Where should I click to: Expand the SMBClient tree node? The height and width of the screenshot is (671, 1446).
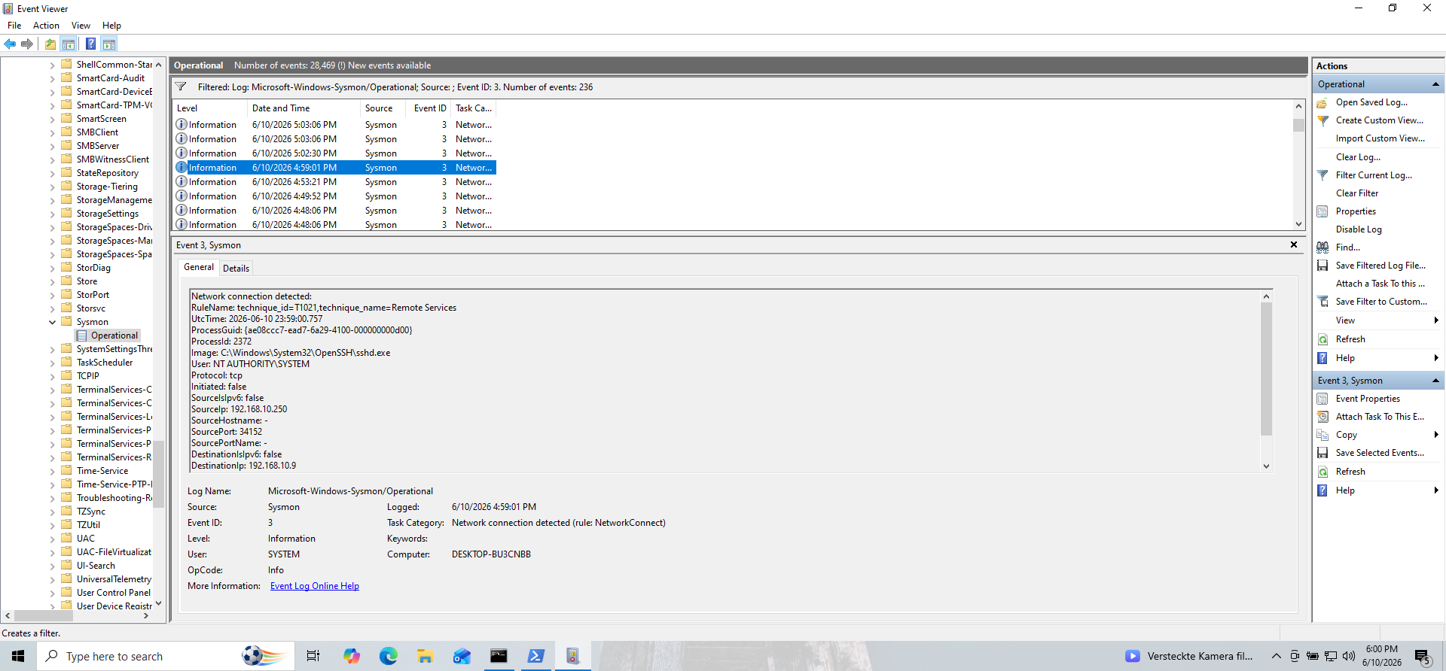[53, 132]
